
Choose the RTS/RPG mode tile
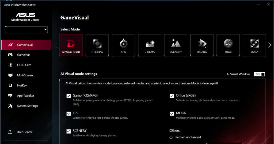(x=97, y=45)
